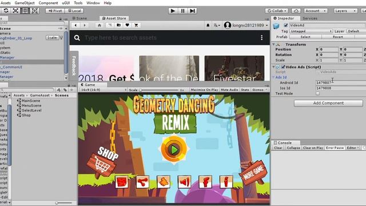Collapse the Video Ads (Script) component
366x206 pixels.
point(273,67)
